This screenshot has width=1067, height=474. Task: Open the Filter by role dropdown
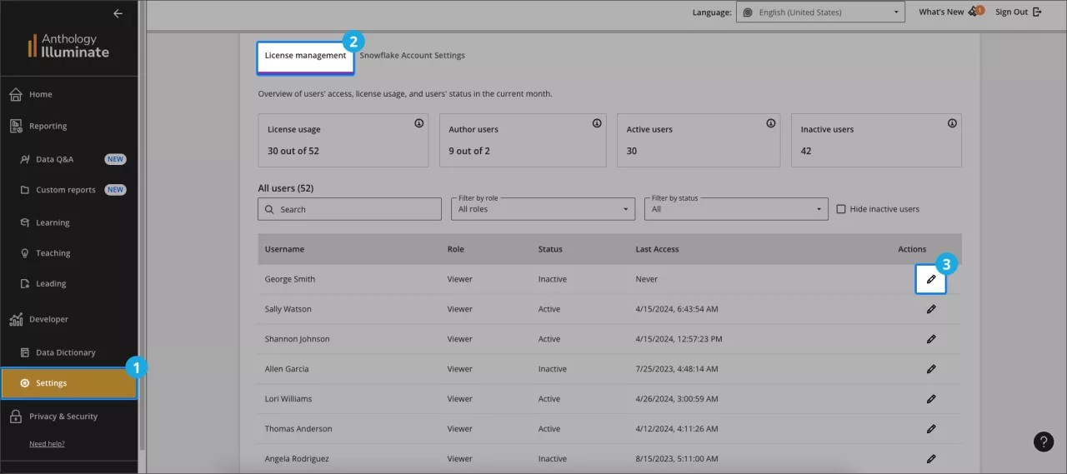coord(545,209)
